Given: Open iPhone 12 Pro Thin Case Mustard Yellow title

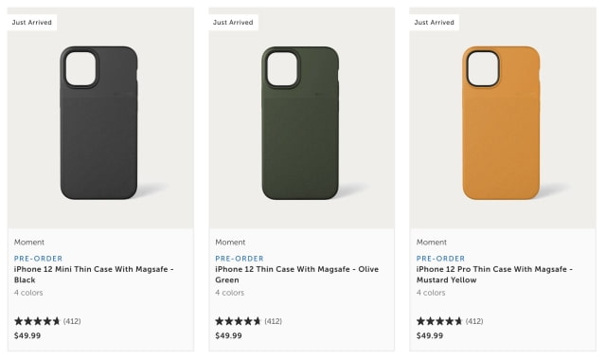Looking at the screenshot, I should (494, 274).
